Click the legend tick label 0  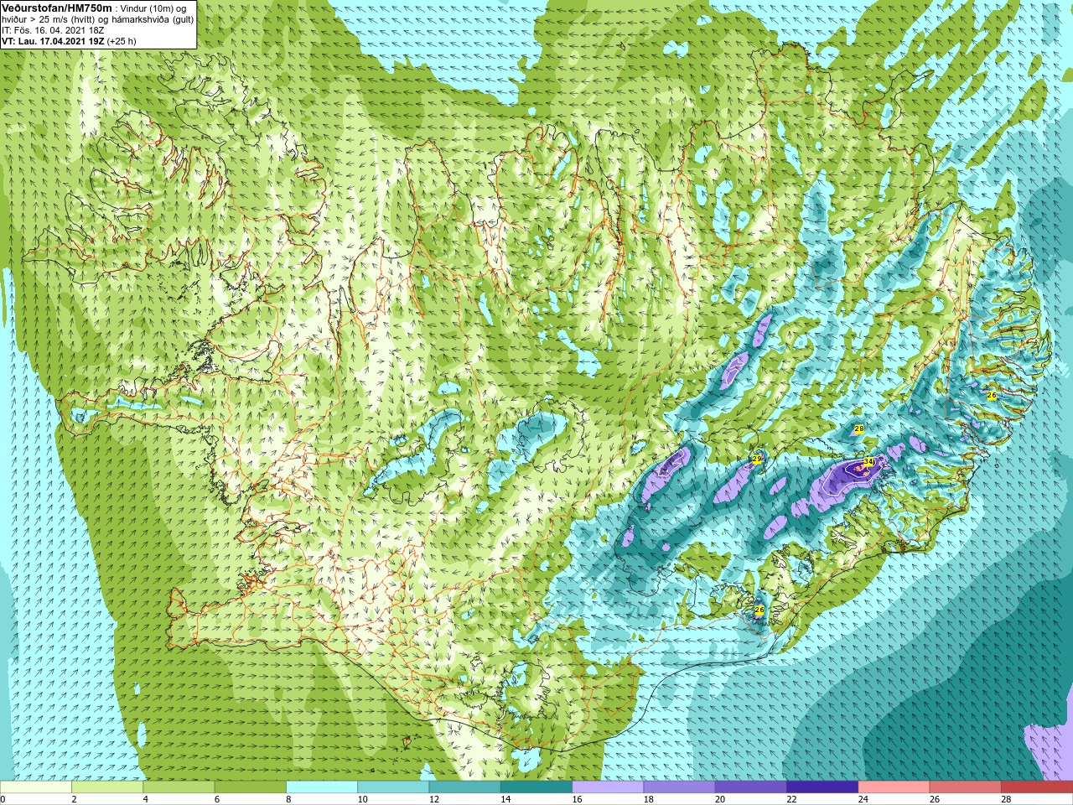pos(3,800)
